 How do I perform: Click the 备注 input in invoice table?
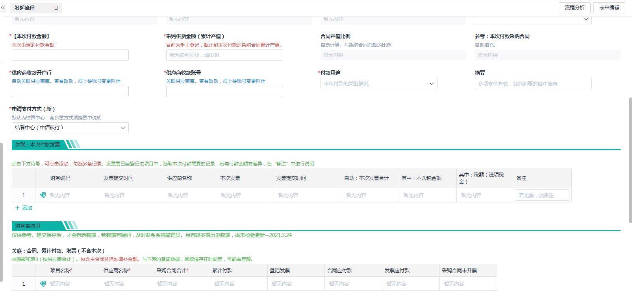[542, 195]
